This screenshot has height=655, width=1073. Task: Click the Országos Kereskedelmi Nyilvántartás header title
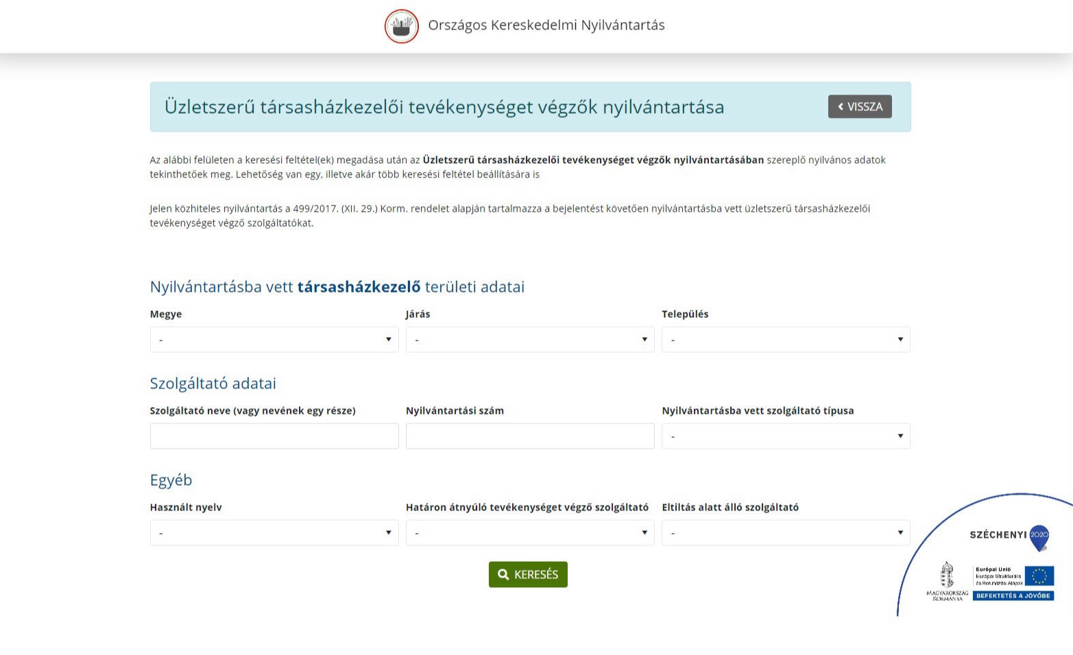[x=546, y=25]
